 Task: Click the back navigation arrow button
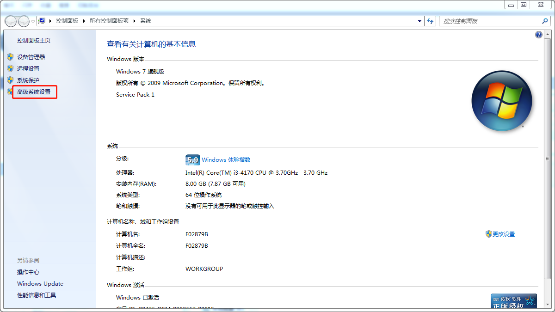[x=11, y=21]
